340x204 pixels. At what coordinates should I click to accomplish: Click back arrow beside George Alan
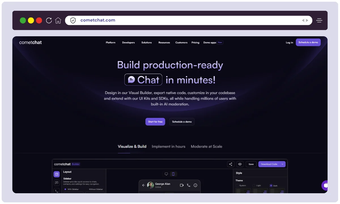pos(143,185)
